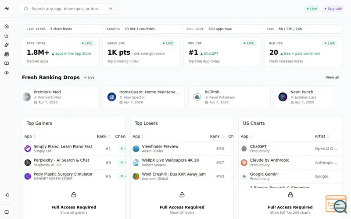Click the 5 chart feeds stat
This screenshot has height=219, width=351.
point(61,29)
